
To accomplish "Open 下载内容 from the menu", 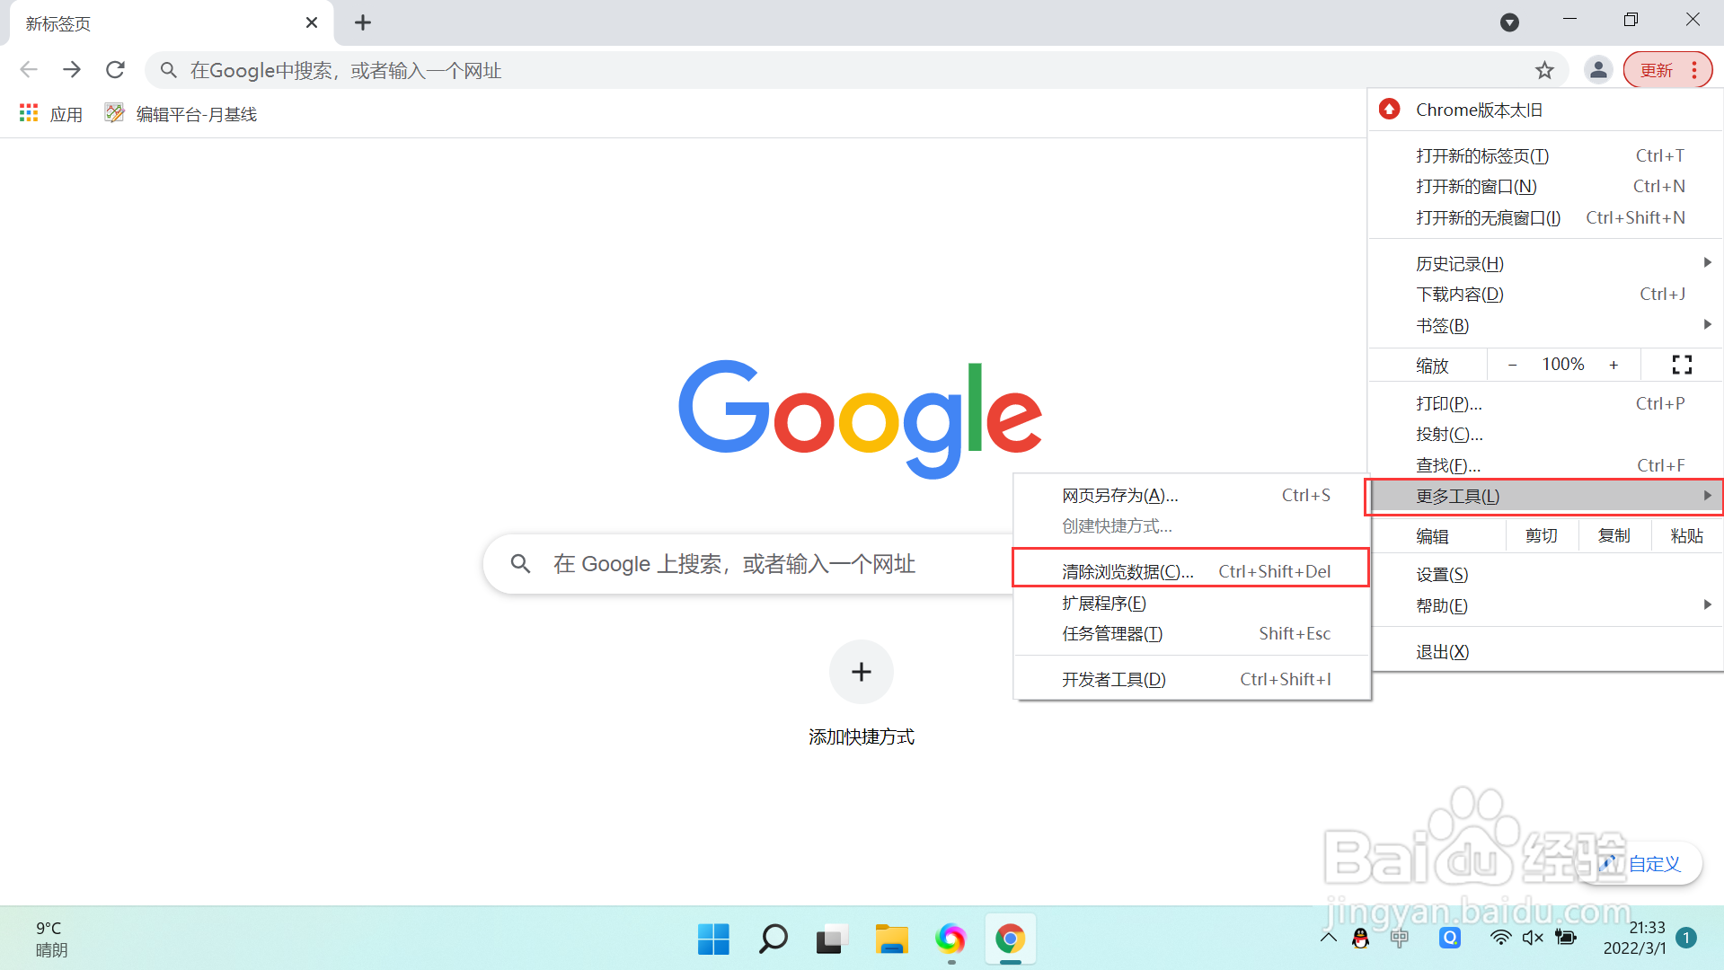I will coord(1546,295).
